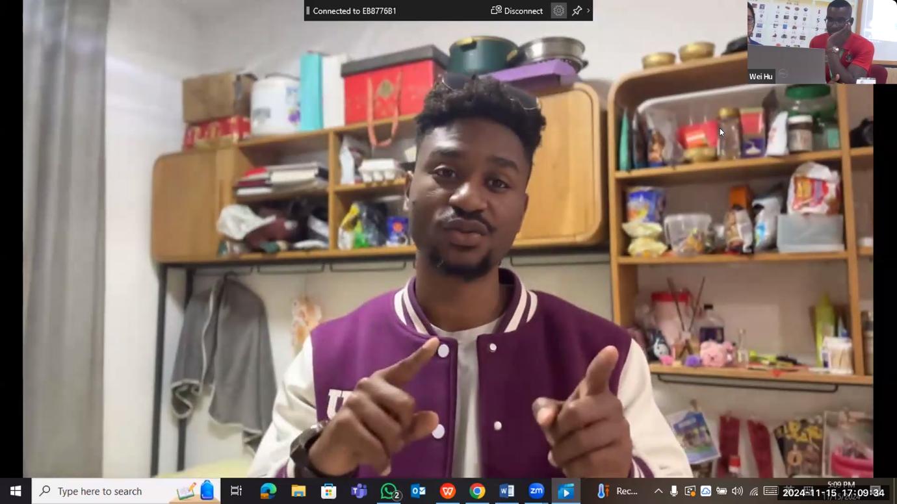Select the Wei Hu participant thumbnail

(822, 42)
